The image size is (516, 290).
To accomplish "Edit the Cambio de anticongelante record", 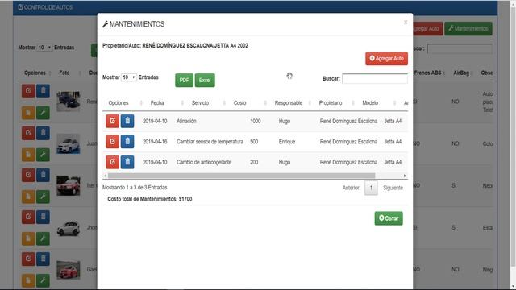I will pos(112,162).
